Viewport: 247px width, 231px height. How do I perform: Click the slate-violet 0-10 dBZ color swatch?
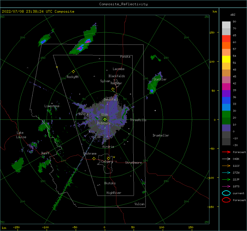pyautogui.click(x=226, y=128)
